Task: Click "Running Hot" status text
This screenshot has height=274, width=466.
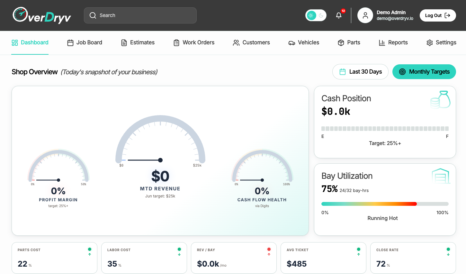Action: [382, 218]
